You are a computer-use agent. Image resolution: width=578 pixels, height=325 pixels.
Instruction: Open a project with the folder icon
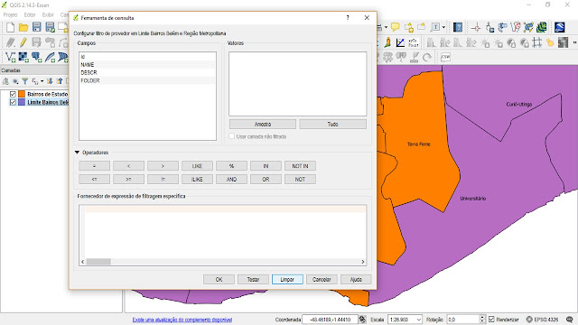tap(23, 27)
